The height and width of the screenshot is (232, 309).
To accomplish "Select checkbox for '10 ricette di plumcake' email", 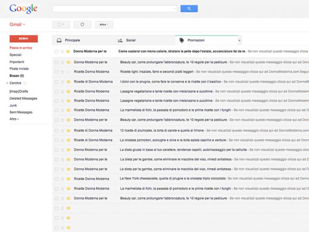I will (x=56, y=131).
